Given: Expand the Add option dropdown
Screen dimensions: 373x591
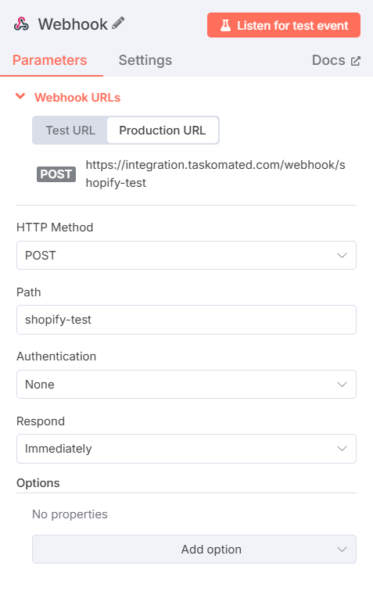Looking at the screenshot, I should [194, 549].
